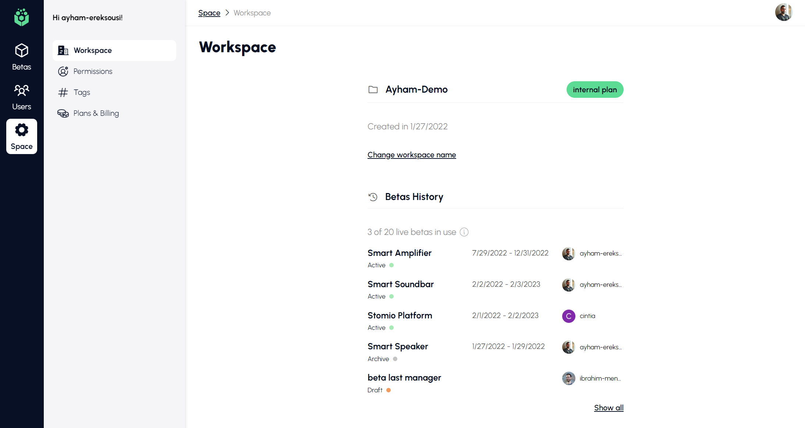Click the green Stomio logo icon
Image resolution: width=805 pixels, height=428 pixels.
click(x=21, y=17)
